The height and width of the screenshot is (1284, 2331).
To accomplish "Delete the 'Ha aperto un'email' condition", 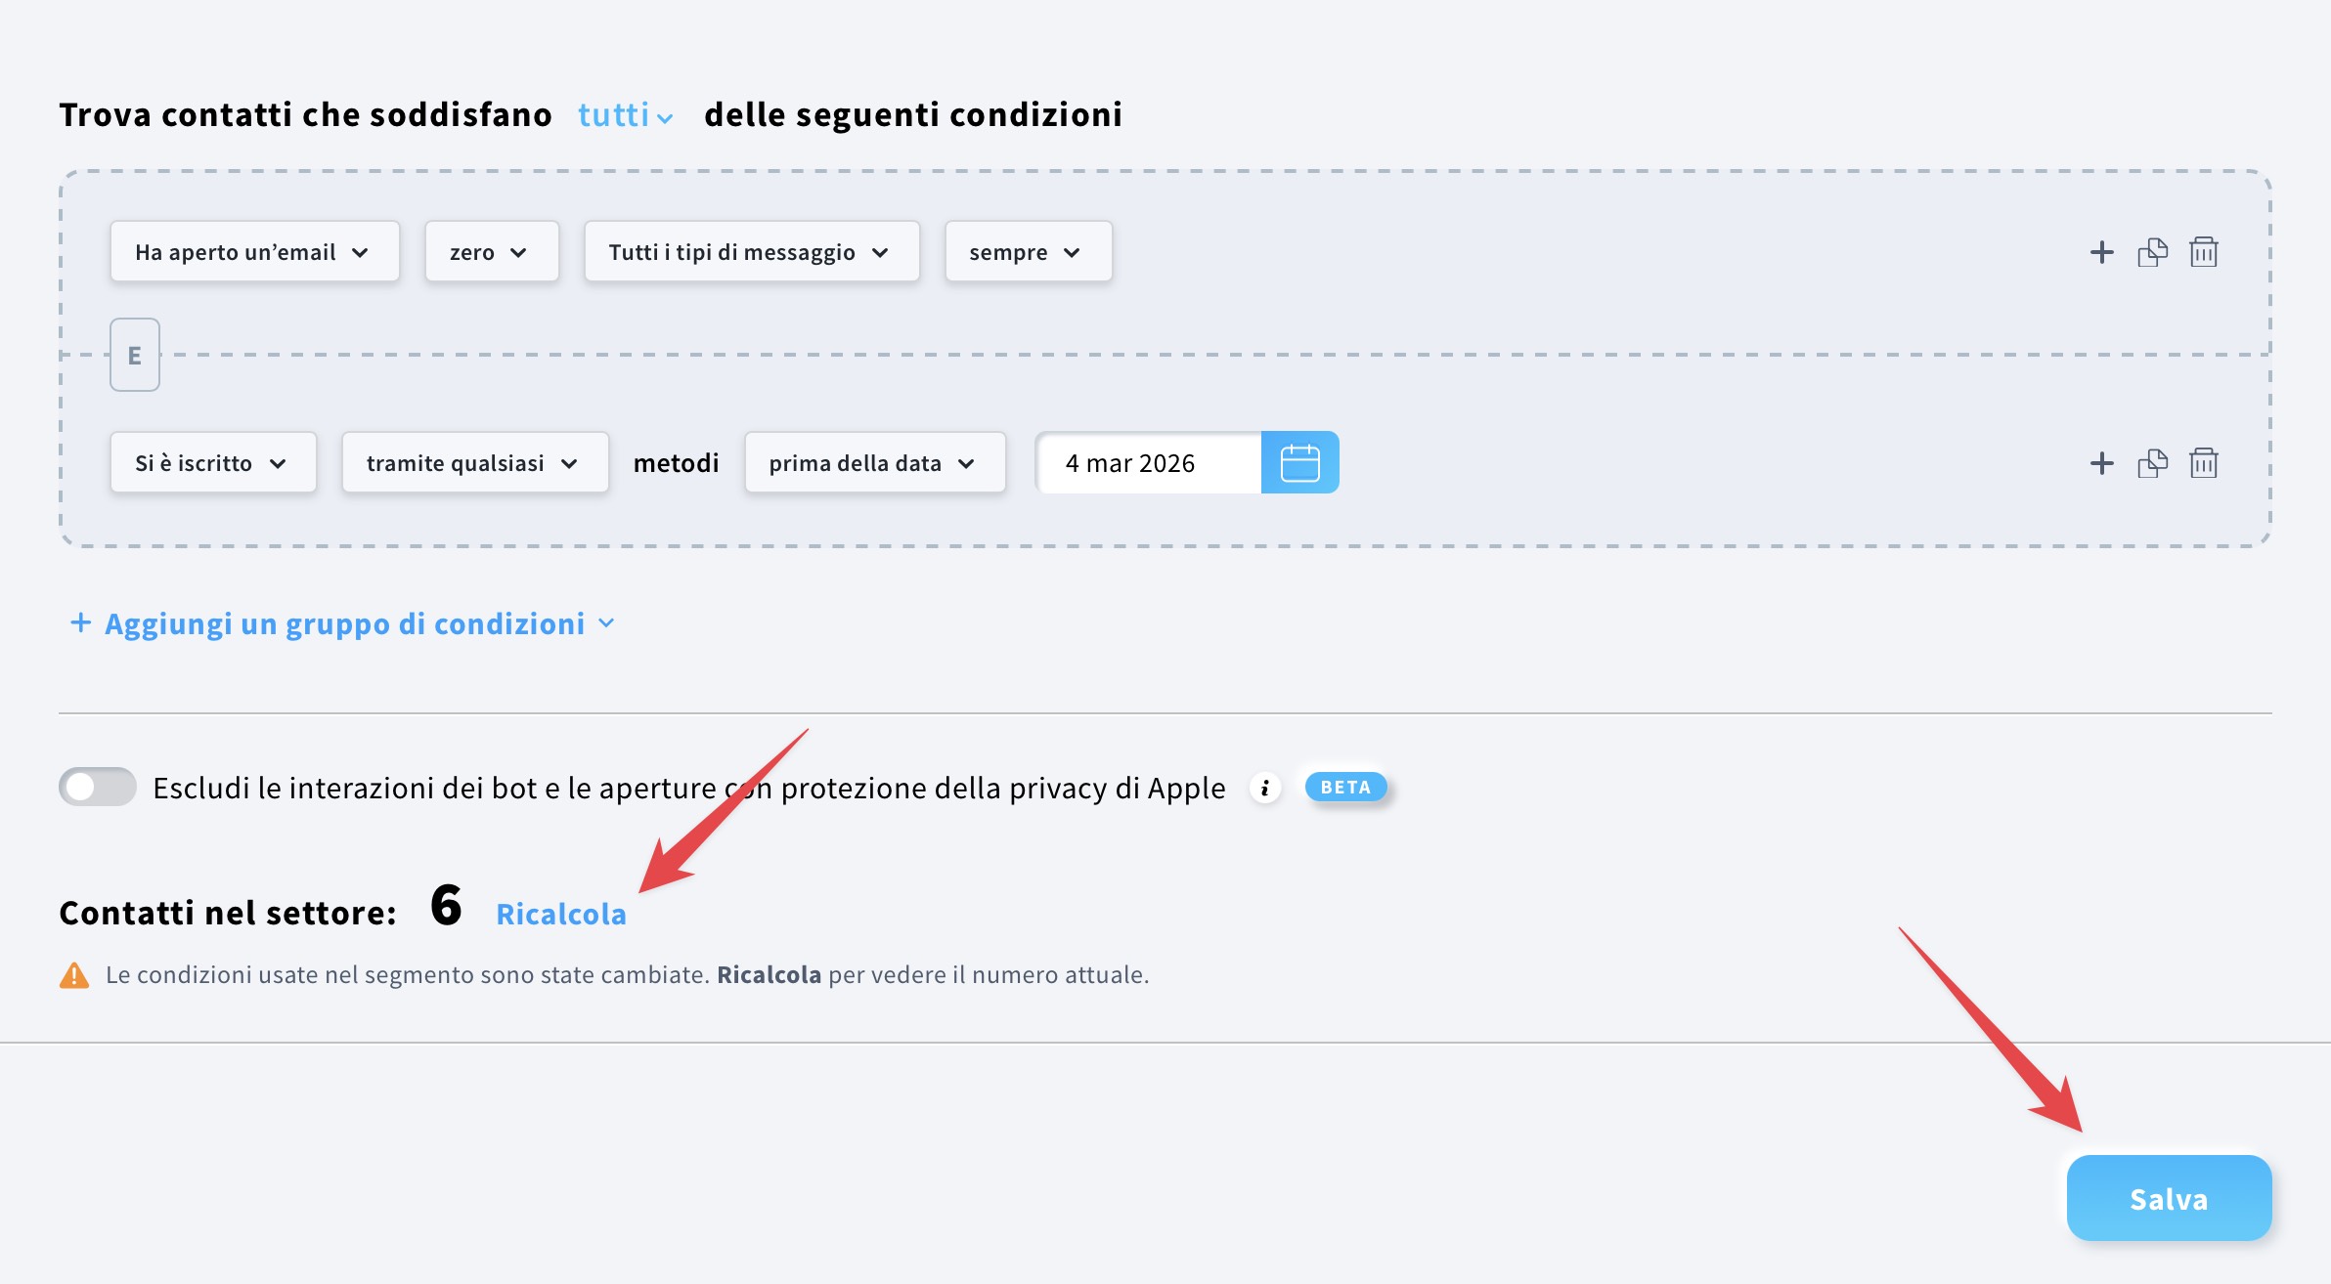I will (2203, 251).
